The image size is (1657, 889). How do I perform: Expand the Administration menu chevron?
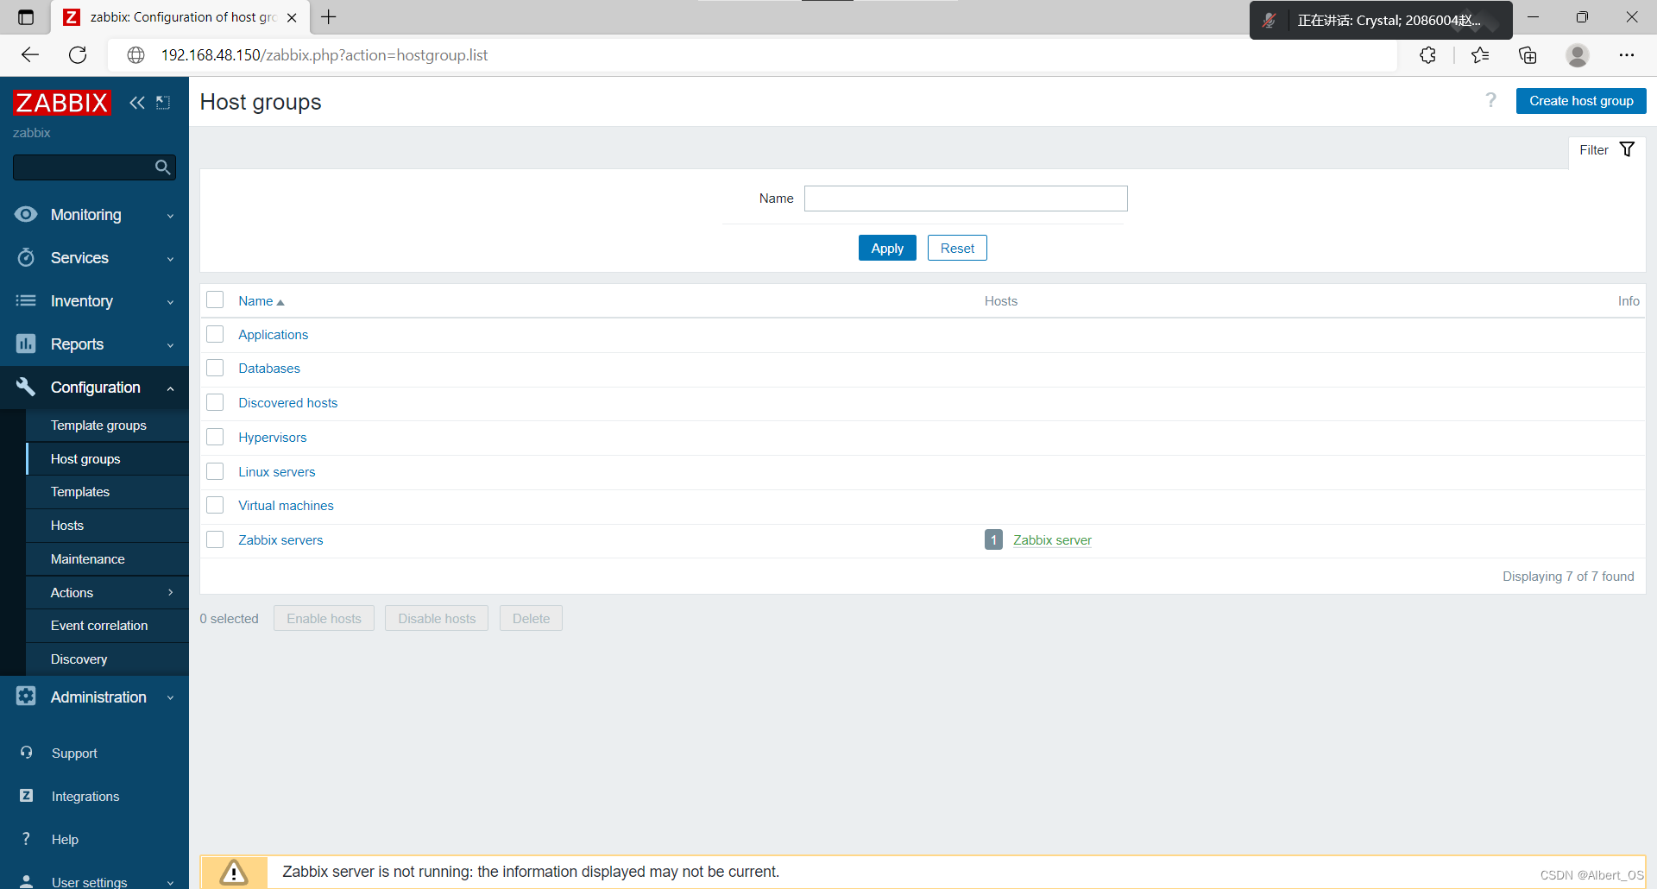[170, 697]
